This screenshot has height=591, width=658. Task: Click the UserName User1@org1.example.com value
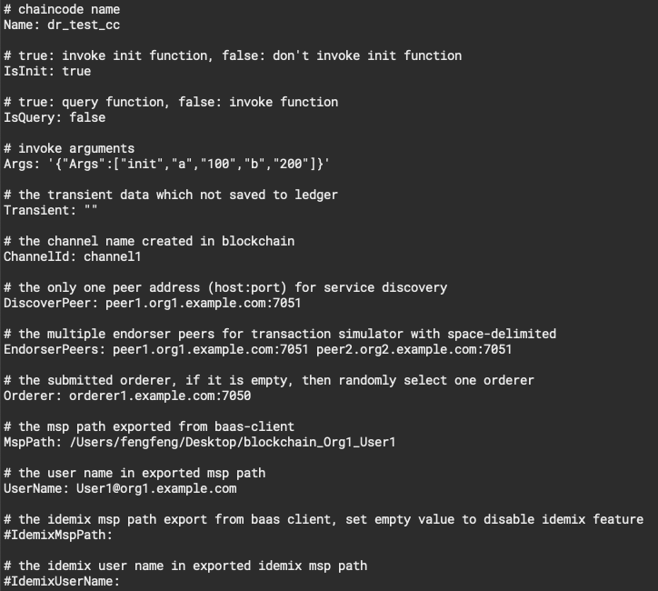pos(156,488)
